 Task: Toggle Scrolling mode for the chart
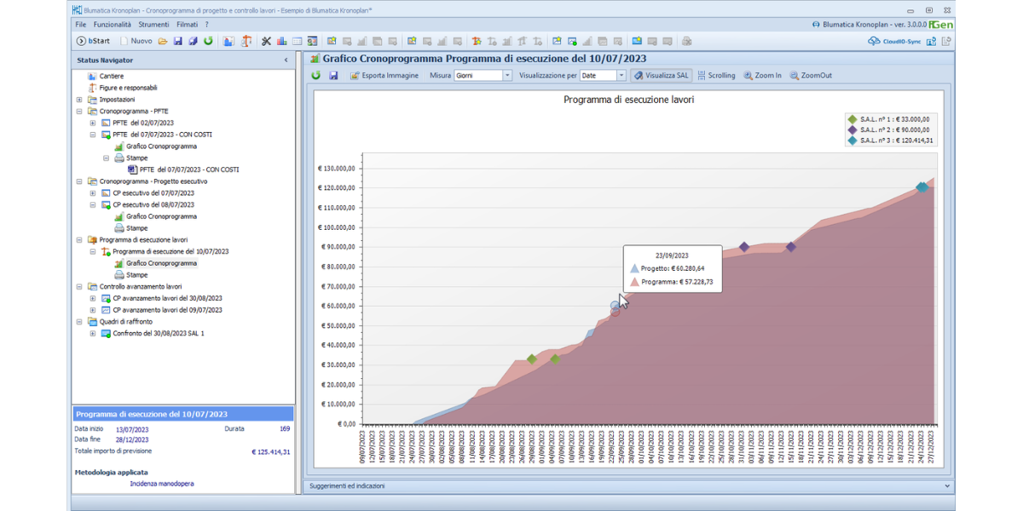(x=716, y=76)
